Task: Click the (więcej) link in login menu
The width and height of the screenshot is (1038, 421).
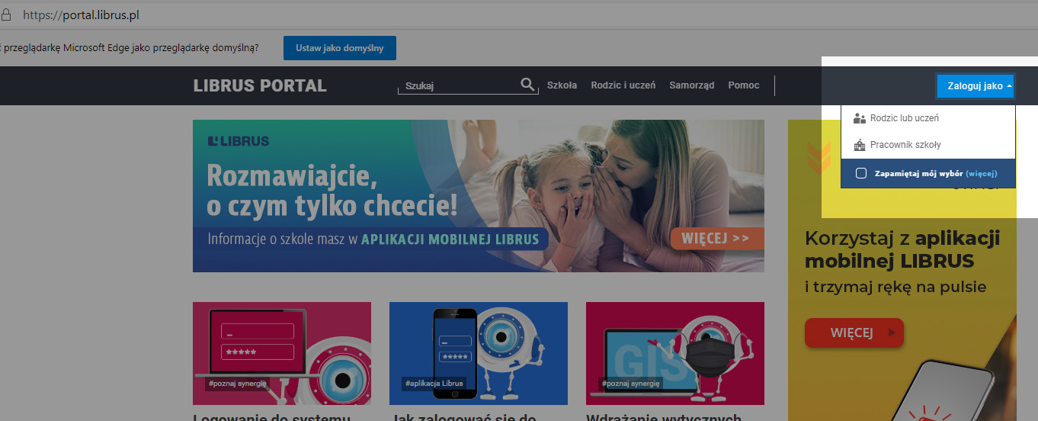Action: [982, 173]
